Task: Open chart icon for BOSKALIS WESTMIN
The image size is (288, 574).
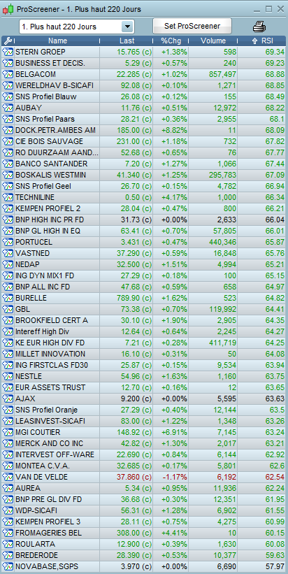Action: 8,175
